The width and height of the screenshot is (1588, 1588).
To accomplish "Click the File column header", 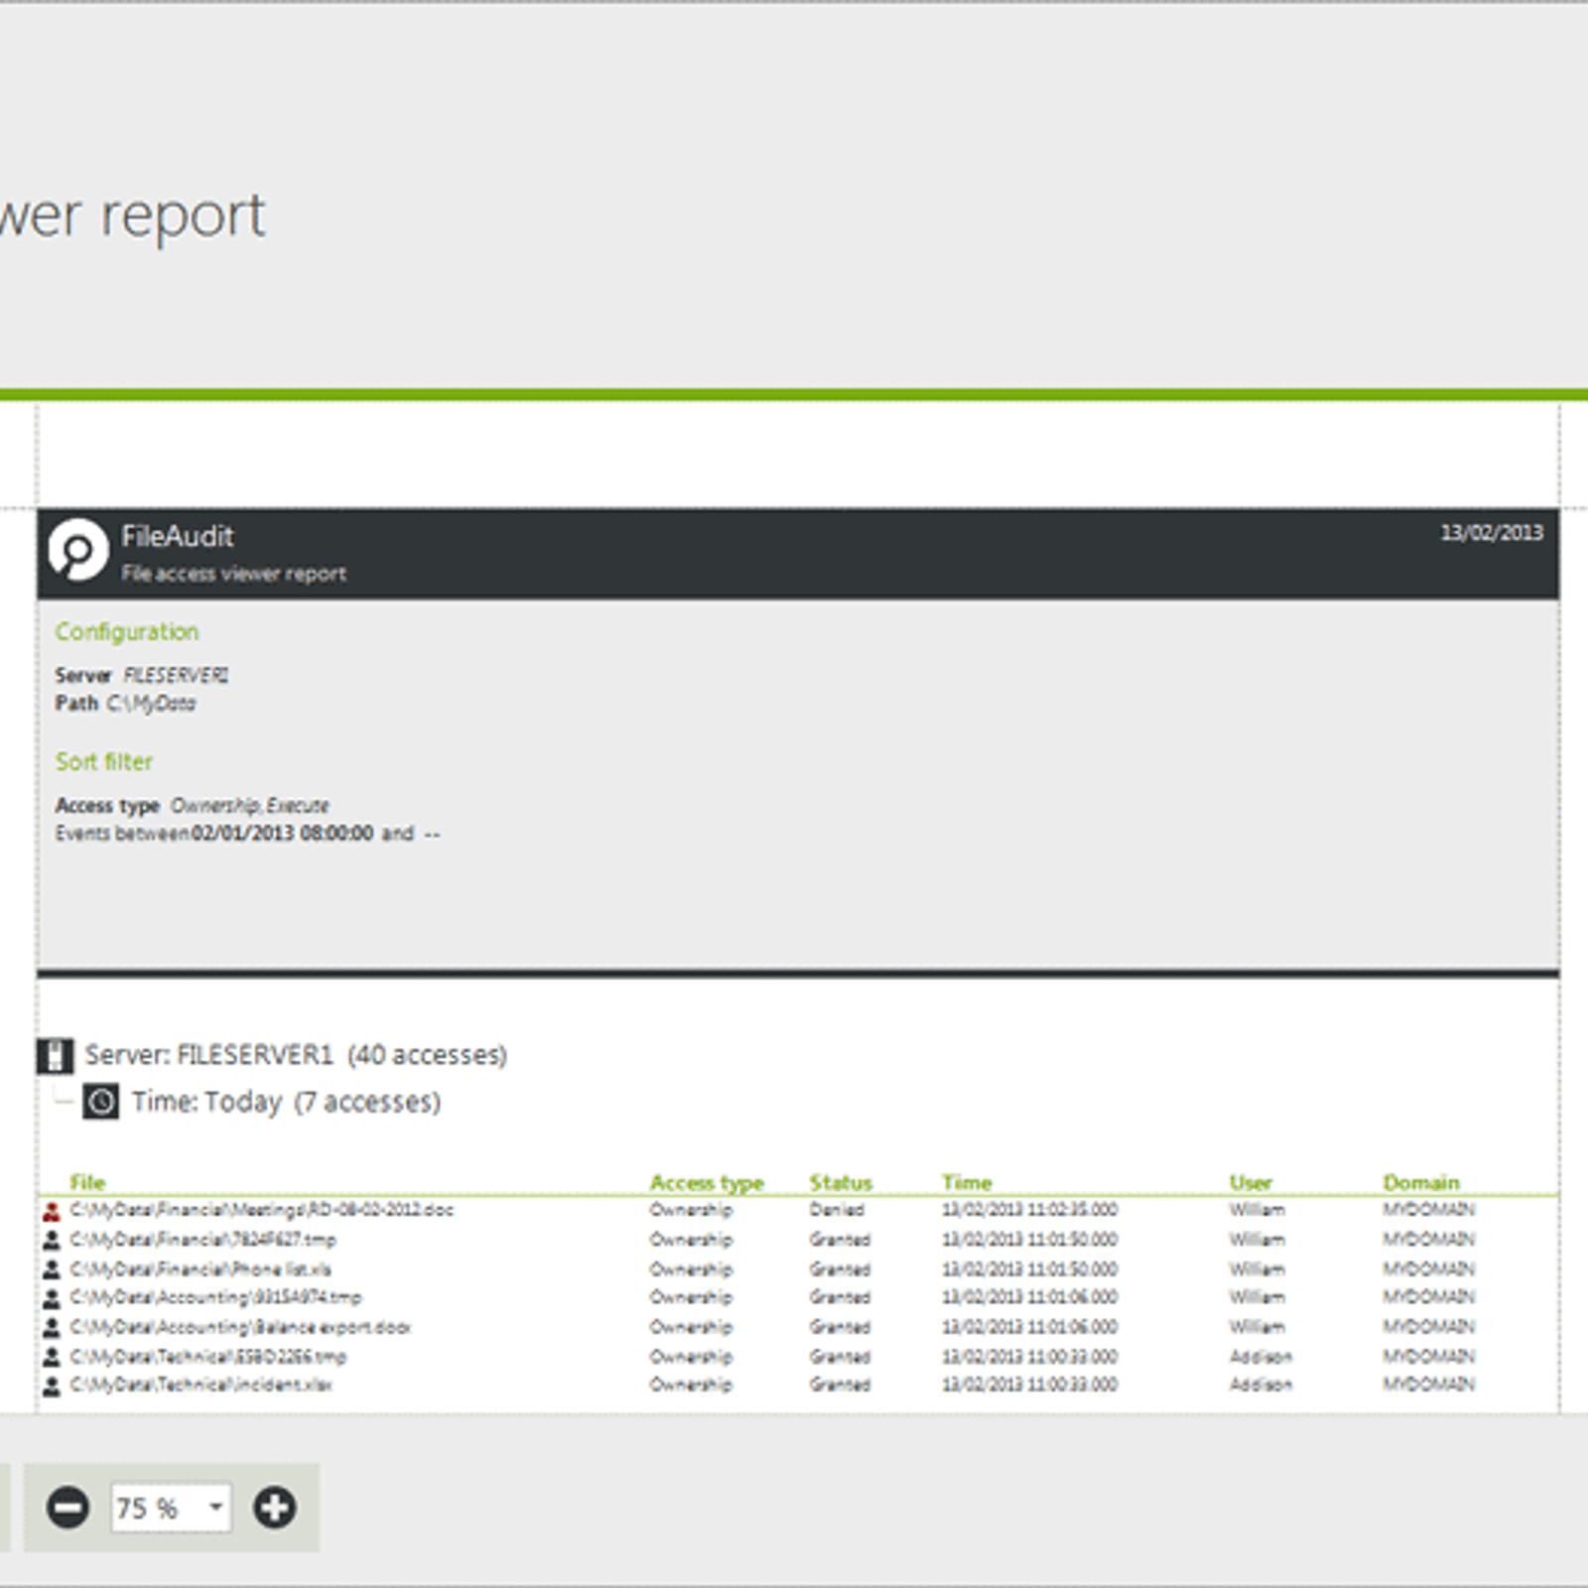I will (x=87, y=1182).
